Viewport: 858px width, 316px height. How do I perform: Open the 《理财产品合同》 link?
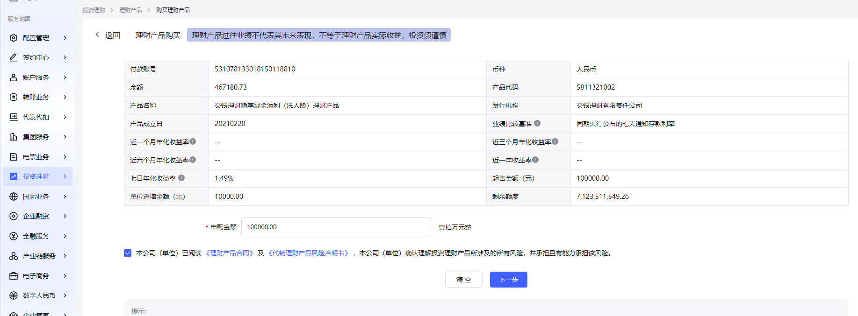229,253
